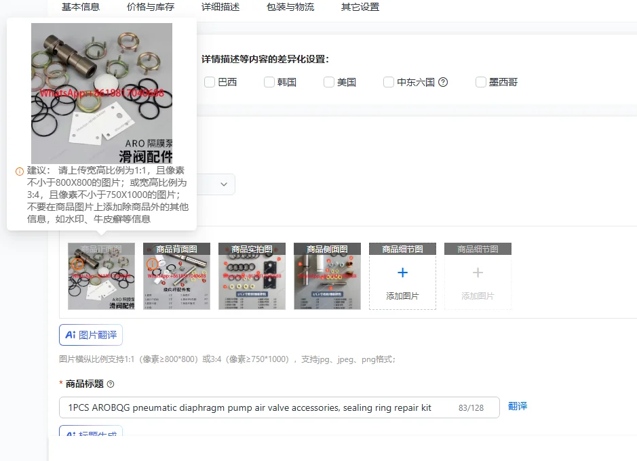
Task: Click the blue plus icon to add detail image
Action: pyautogui.click(x=402, y=273)
